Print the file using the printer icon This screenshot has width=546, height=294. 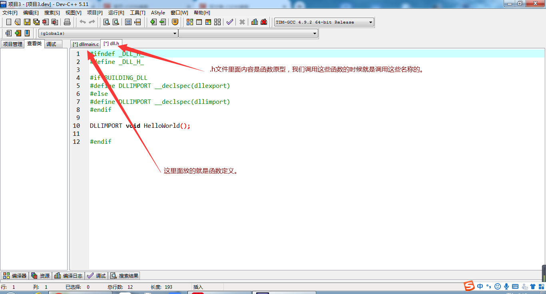(x=67, y=22)
